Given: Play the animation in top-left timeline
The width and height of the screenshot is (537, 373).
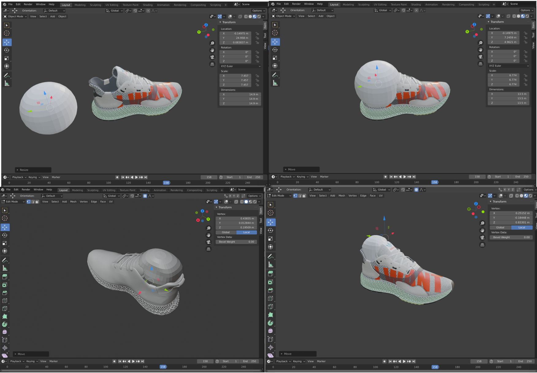Looking at the screenshot, I should tap(136, 177).
